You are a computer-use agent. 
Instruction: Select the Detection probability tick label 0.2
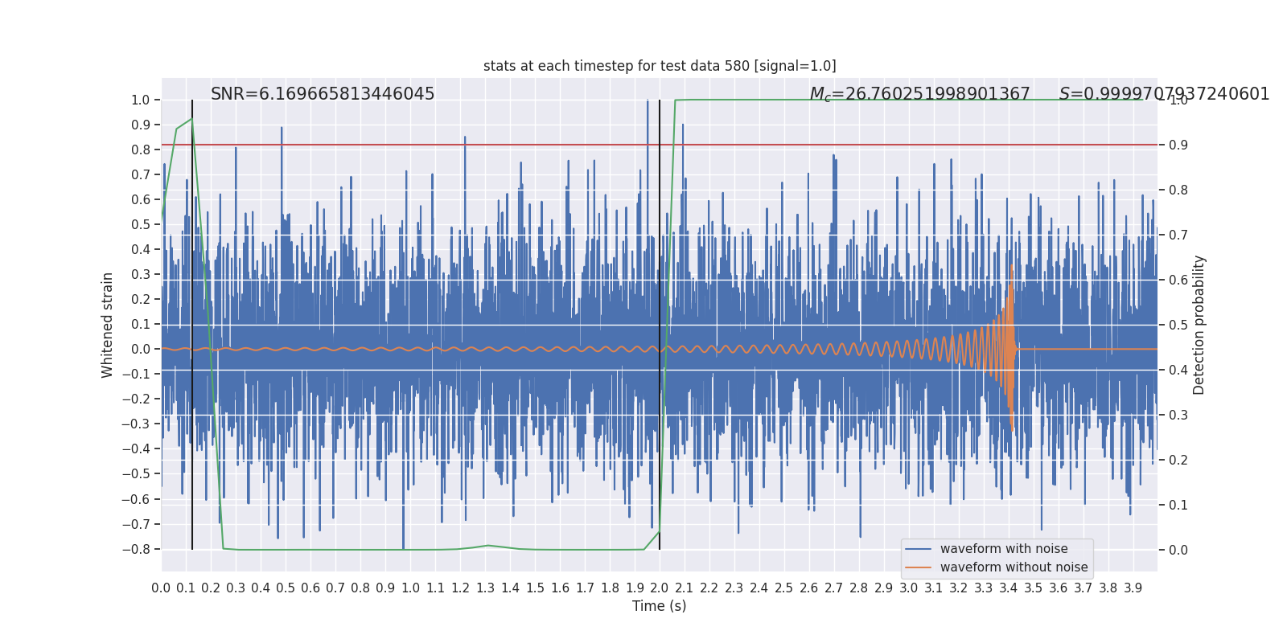click(1178, 461)
